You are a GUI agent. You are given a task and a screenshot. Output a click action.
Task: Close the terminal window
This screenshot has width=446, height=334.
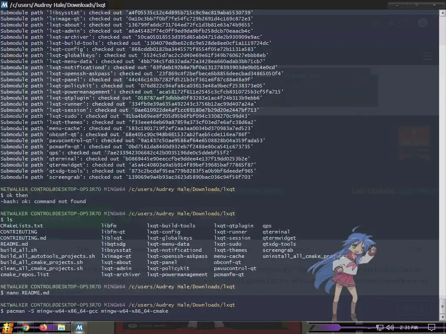tap(434, 5)
